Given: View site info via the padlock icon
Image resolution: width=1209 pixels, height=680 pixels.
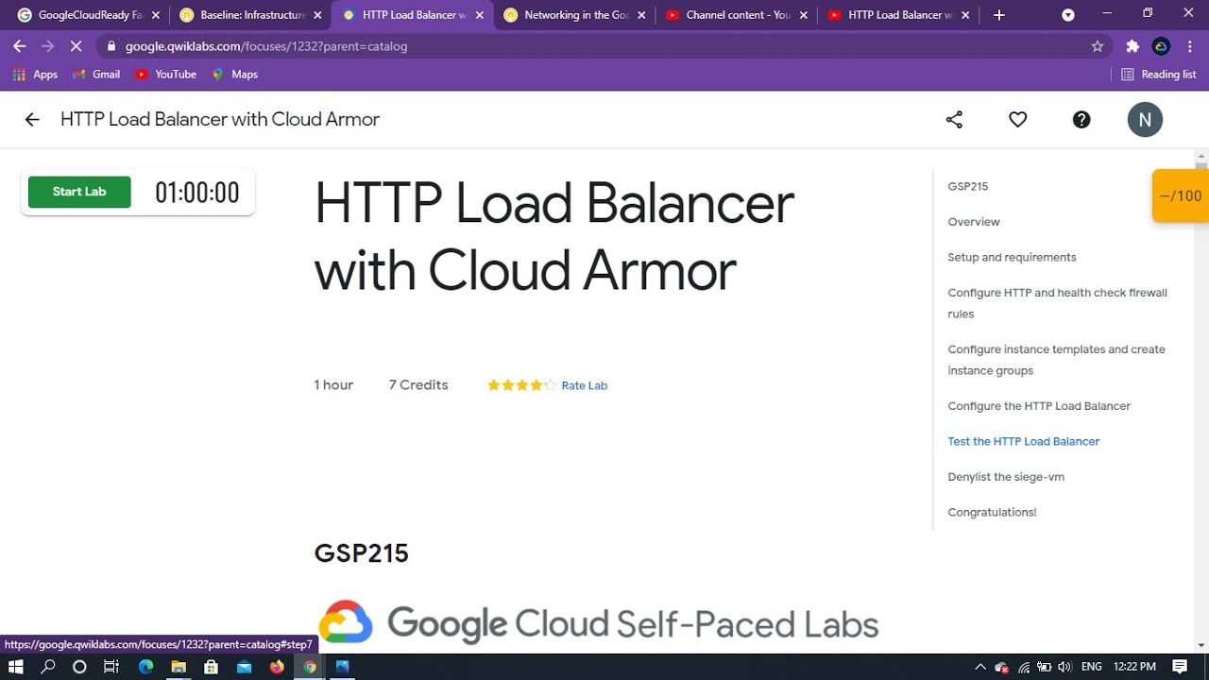Looking at the screenshot, I should (111, 46).
